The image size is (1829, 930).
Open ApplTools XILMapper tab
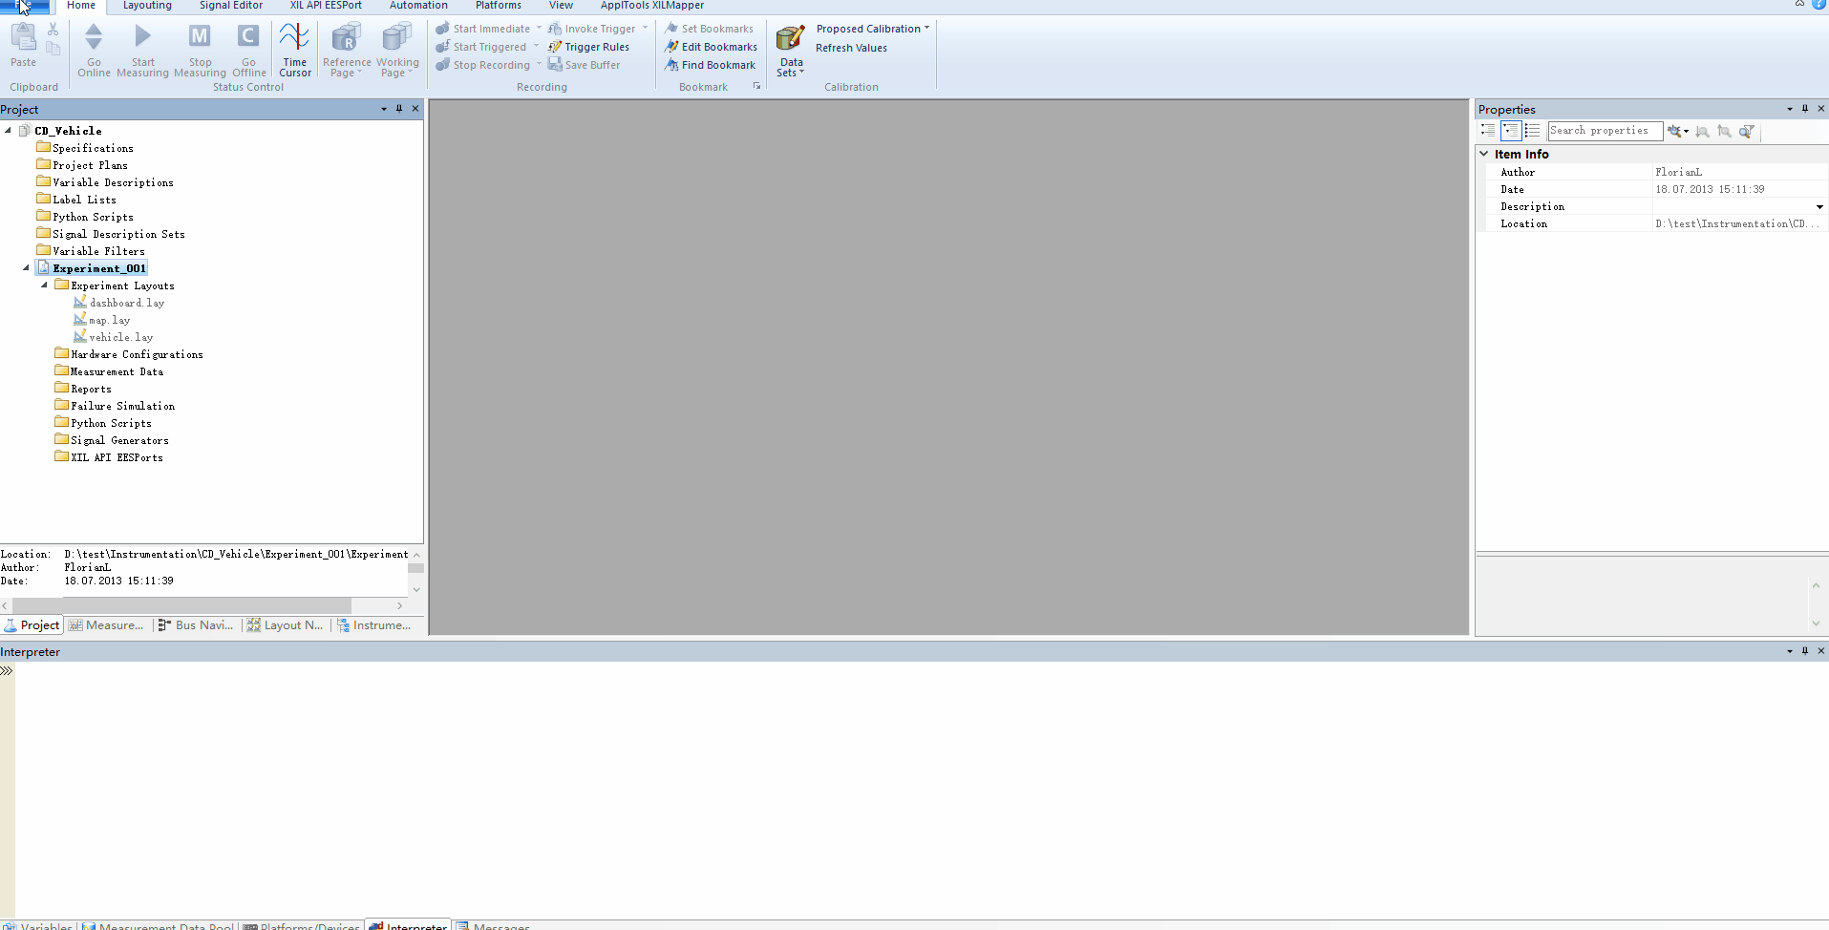652,6
